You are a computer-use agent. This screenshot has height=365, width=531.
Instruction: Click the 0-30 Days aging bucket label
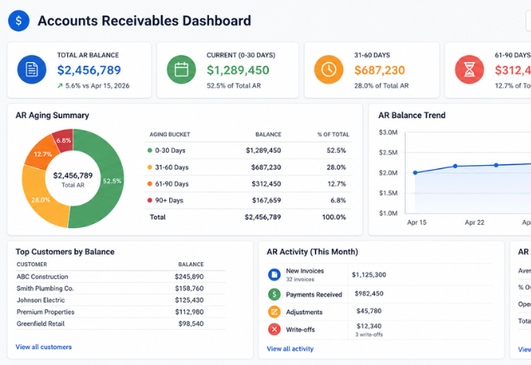[170, 150]
